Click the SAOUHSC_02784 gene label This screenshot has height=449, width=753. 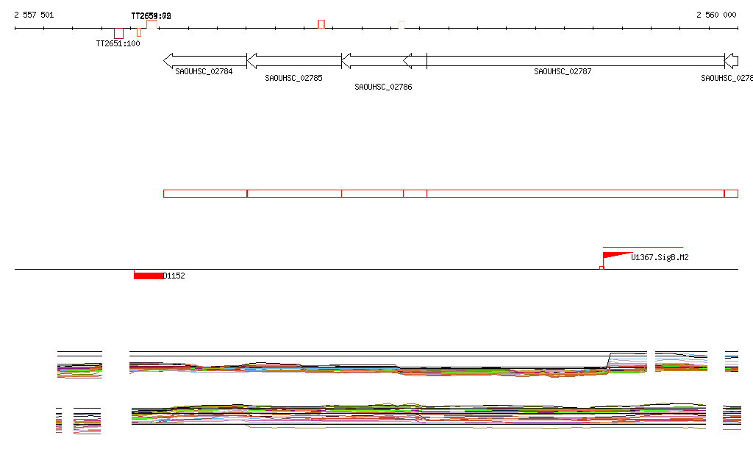point(204,71)
